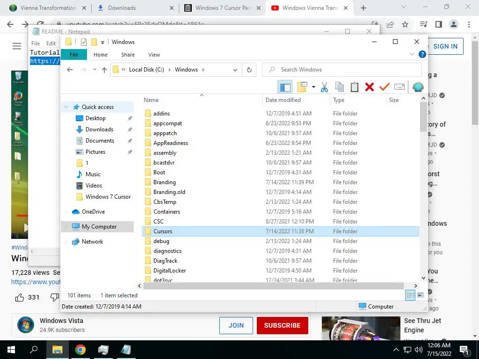The image size is (479, 359).
Task: Open volume control in system tray
Action: pyautogui.click(x=419, y=350)
